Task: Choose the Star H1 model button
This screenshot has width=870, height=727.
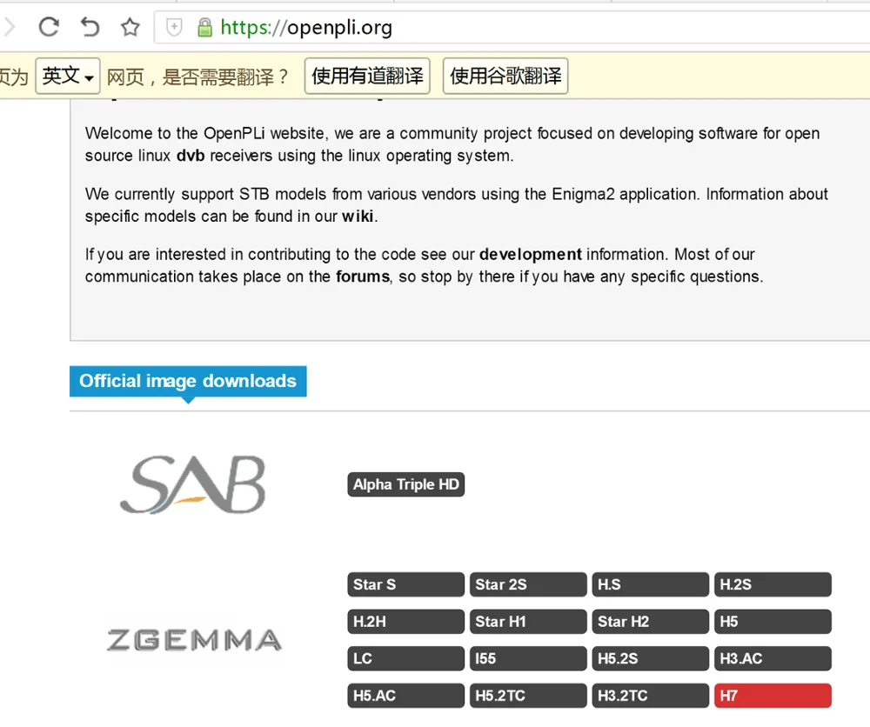Action: (528, 622)
